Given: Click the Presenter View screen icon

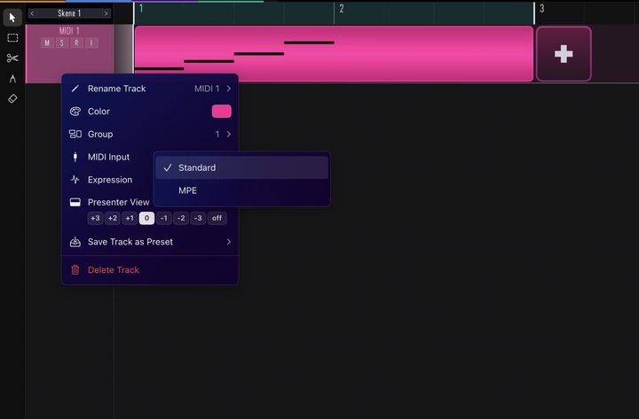Looking at the screenshot, I should click(x=75, y=203).
